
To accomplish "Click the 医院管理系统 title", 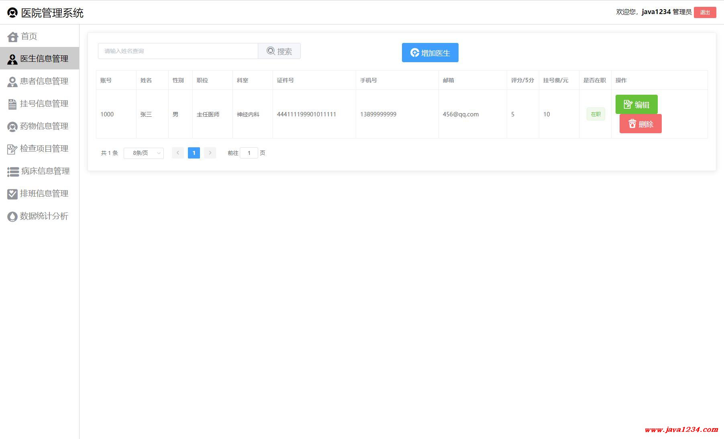I will click(x=52, y=13).
